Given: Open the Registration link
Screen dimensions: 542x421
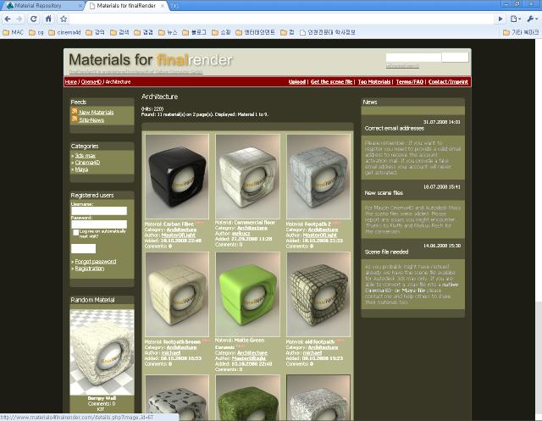Looking at the screenshot, I should [x=90, y=269].
